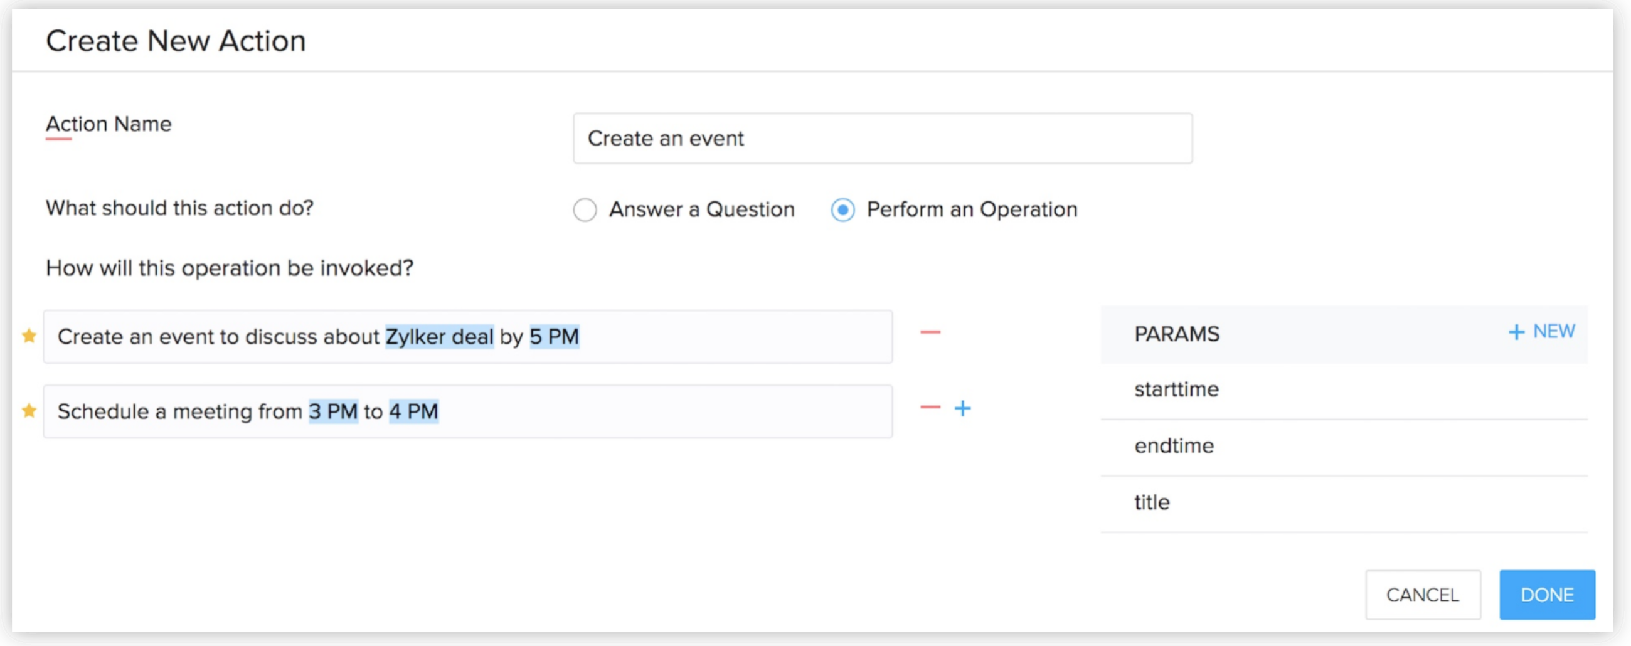Select the starttime param
The height and width of the screenshot is (646, 1631).
1176,389
